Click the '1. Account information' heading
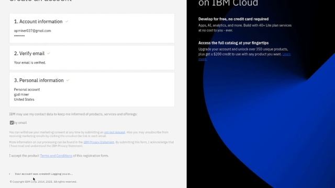This screenshot has width=335, height=188. (38, 21)
